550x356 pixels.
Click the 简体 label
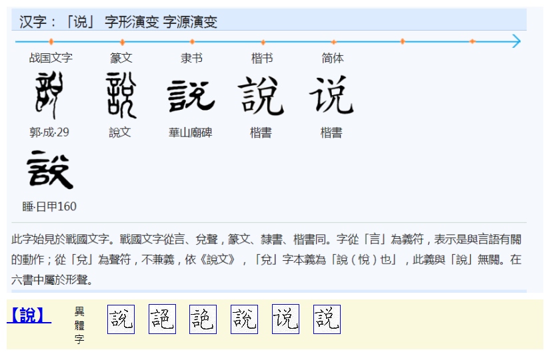333,58
